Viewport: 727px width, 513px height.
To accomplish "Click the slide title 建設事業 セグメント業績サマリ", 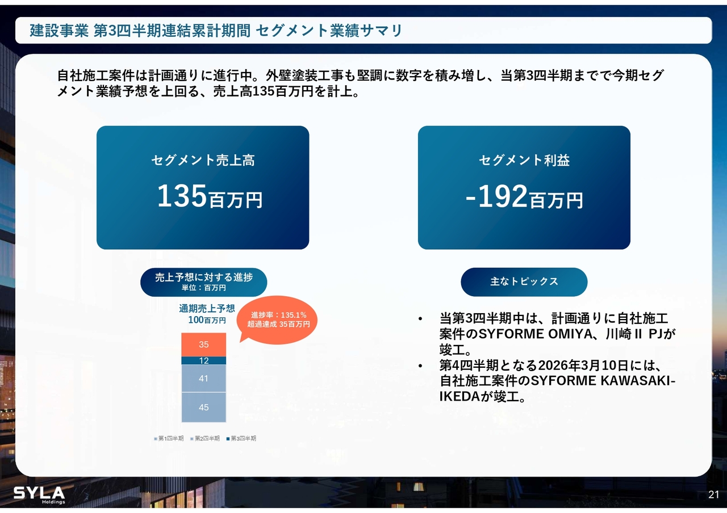I will click(216, 31).
